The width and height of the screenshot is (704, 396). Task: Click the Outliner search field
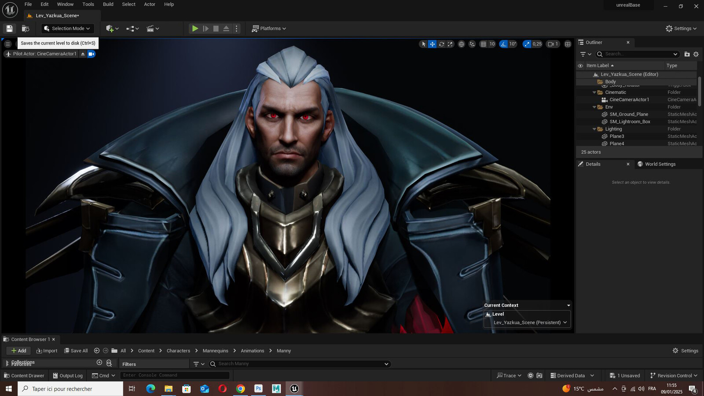click(x=637, y=54)
